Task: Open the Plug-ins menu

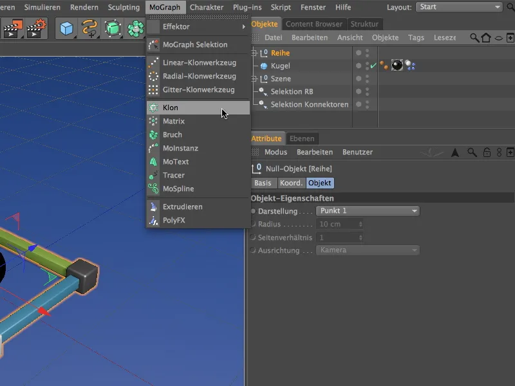Action: 247,7
